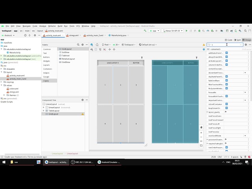This screenshot has height=189, width=252.
Task: Click the Make Project hammer icon
Action: (x=145, y=31)
